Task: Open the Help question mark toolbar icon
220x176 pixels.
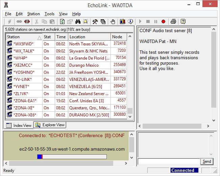Action: click(183, 22)
